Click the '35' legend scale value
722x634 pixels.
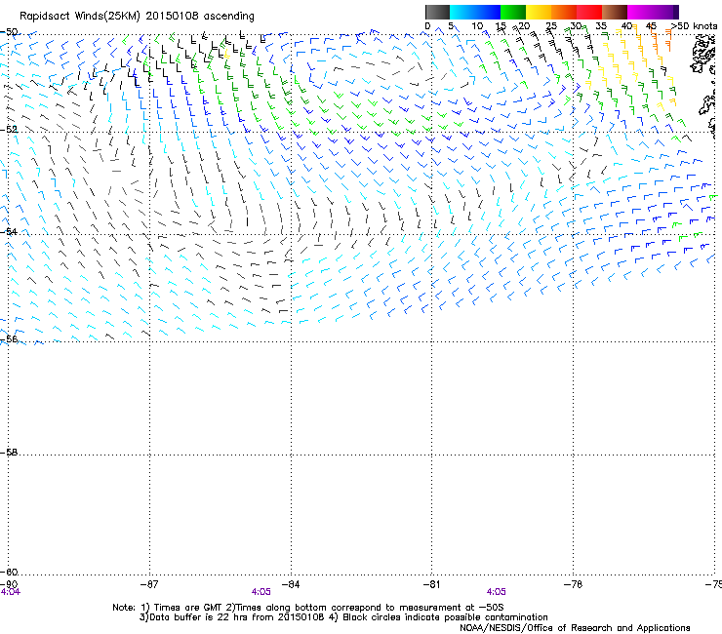tap(601, 26)
